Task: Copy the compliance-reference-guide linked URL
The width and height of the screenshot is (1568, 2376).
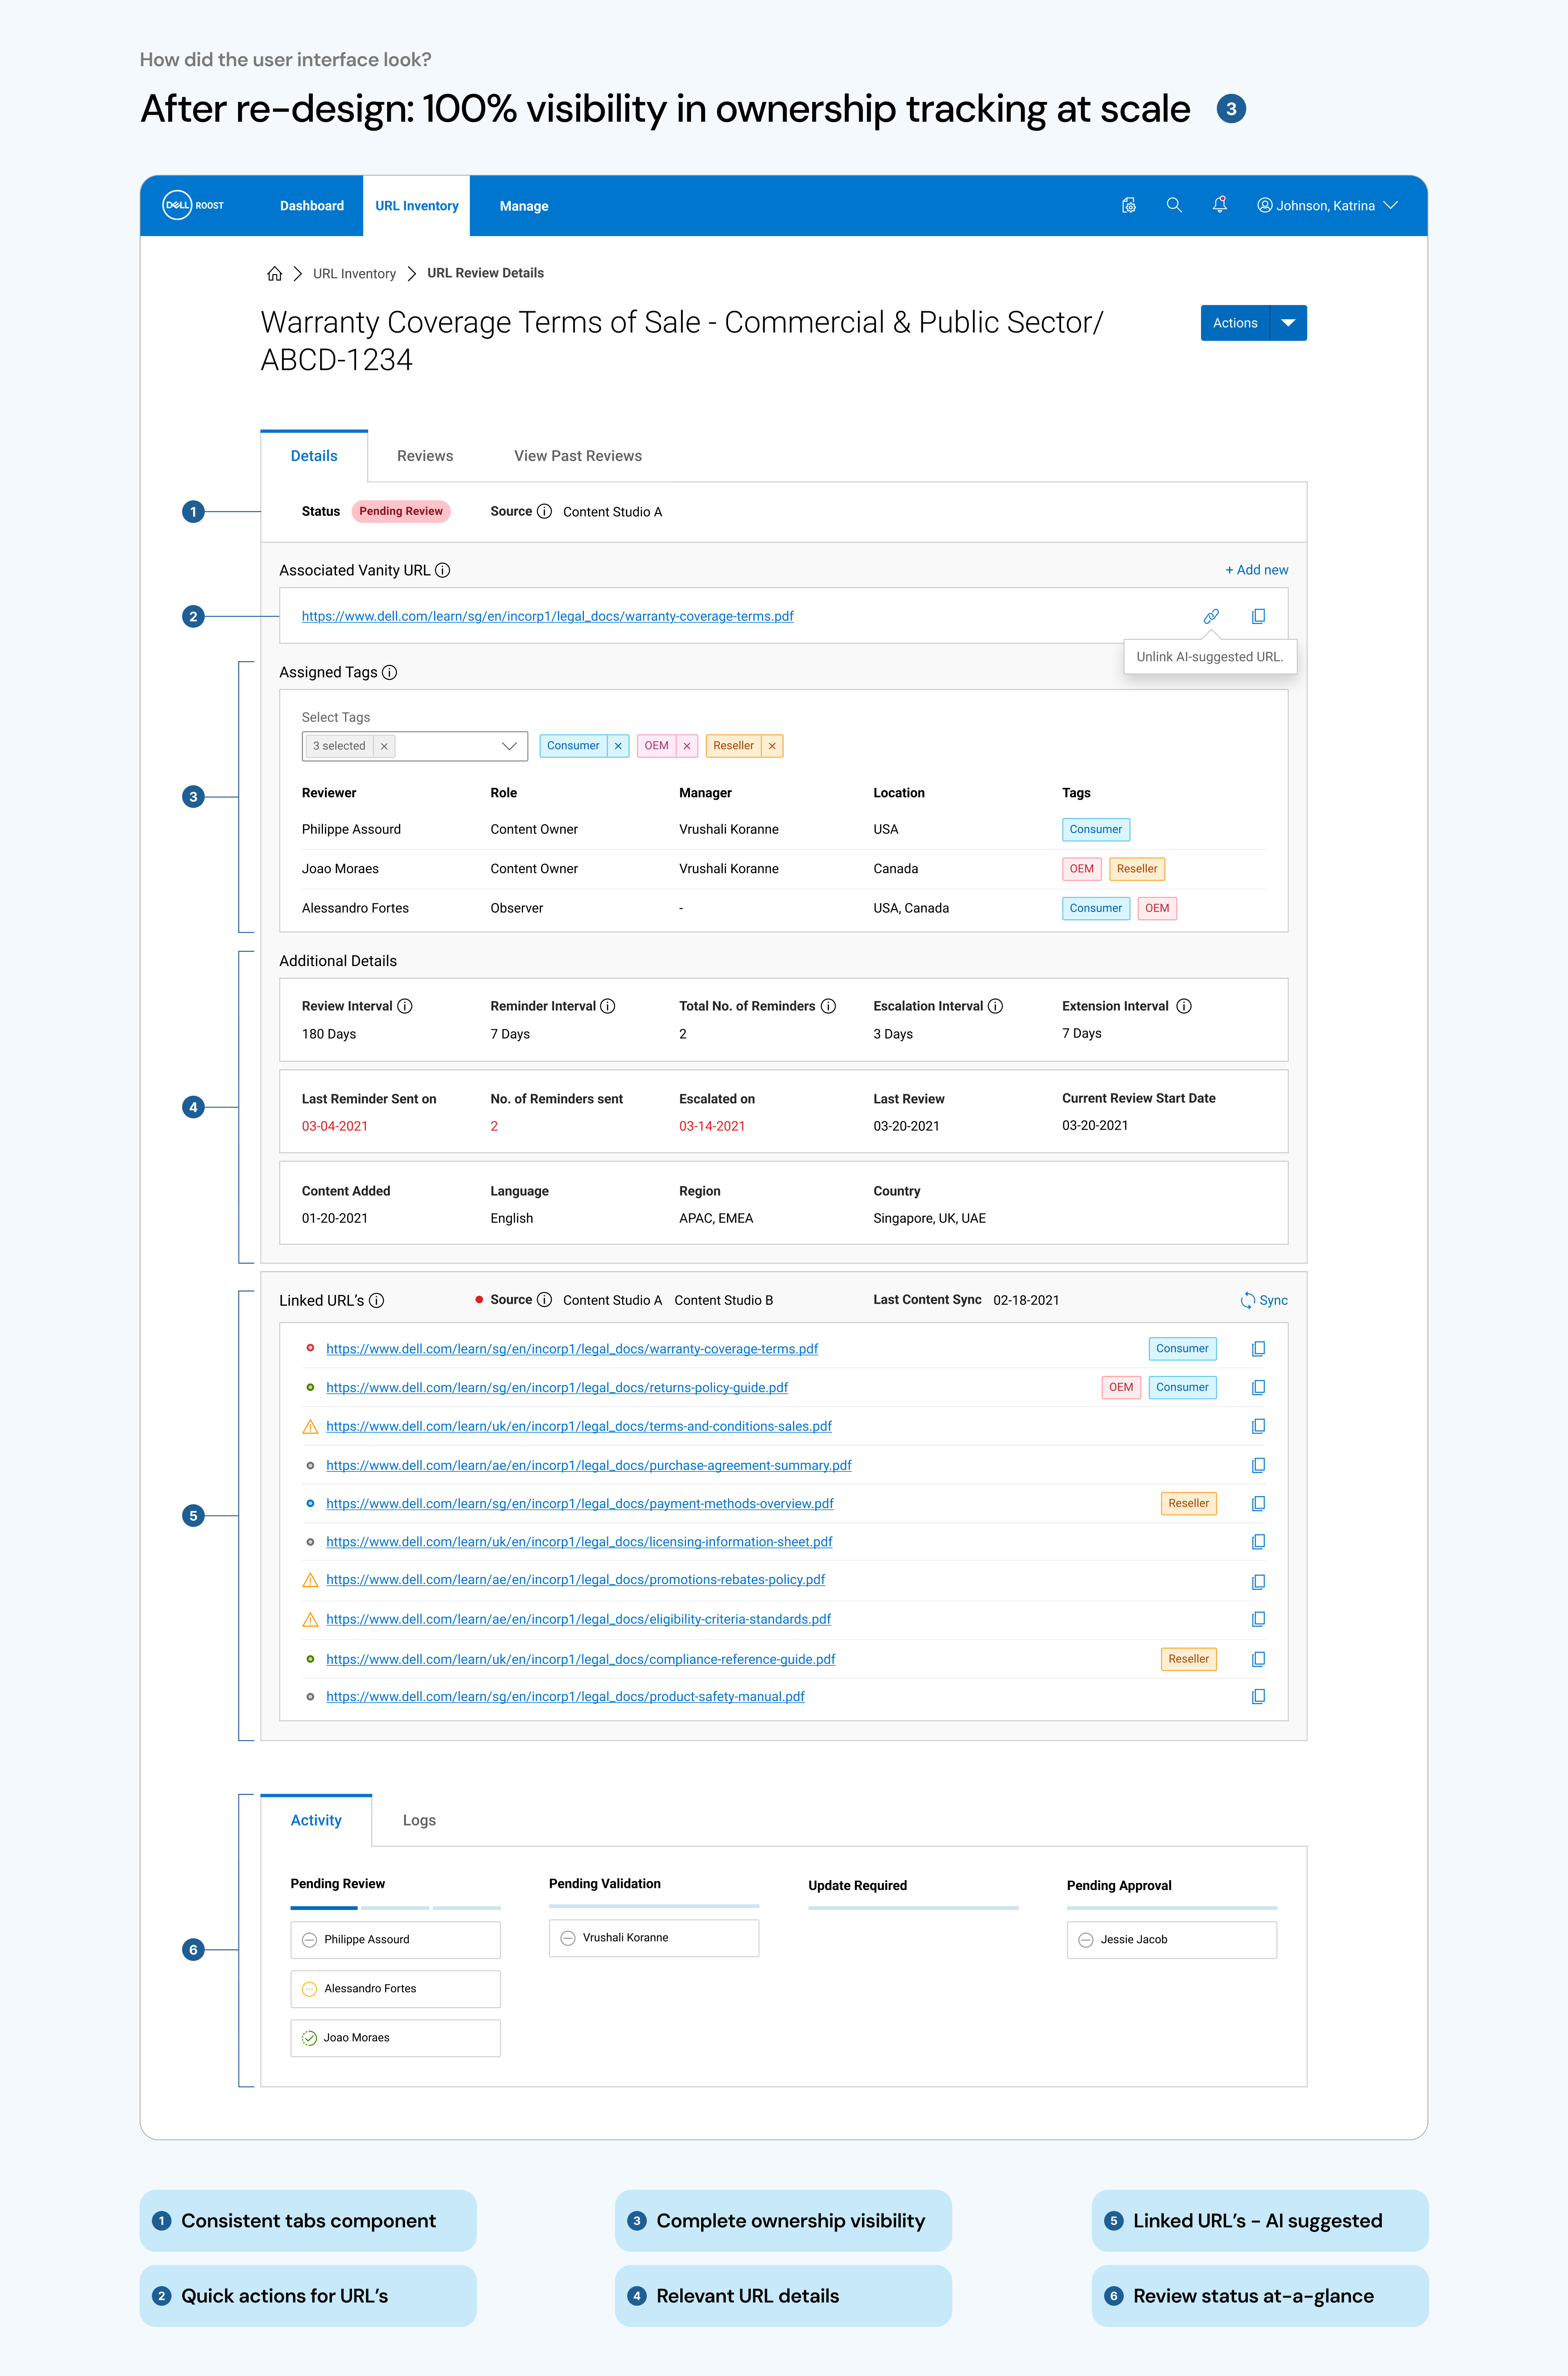Action: coord(1258,1659)
